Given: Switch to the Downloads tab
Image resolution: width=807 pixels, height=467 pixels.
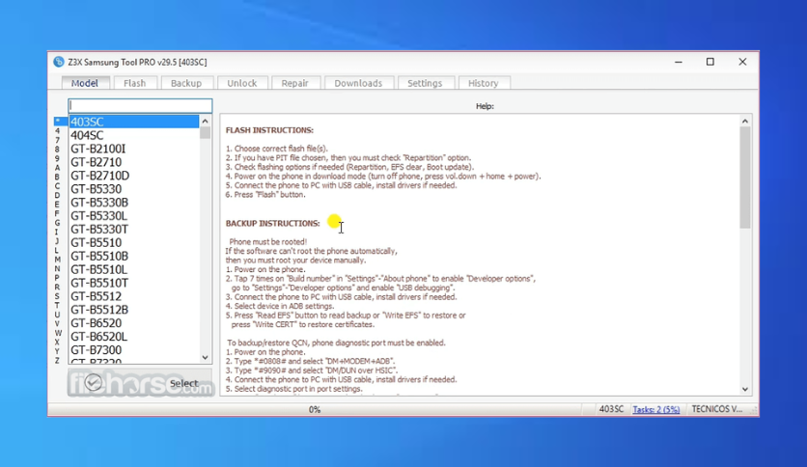Looking at the screenshot, I should pos(358,83).
